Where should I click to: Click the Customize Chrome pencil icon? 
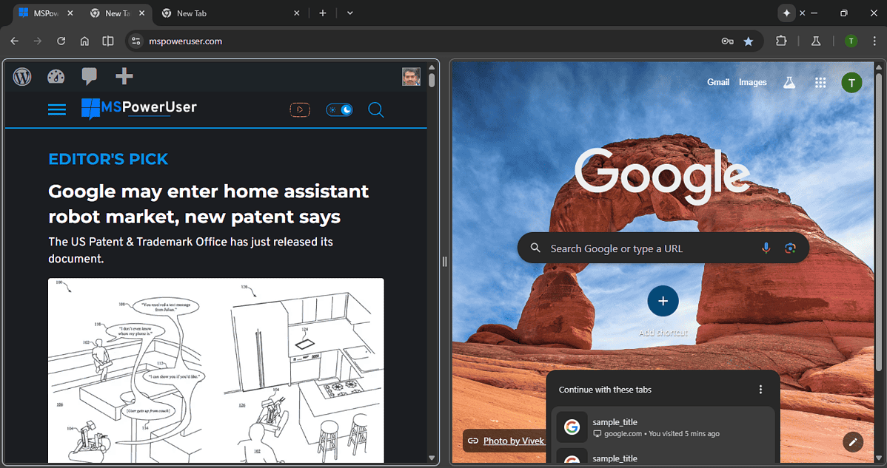pos(853,441)
